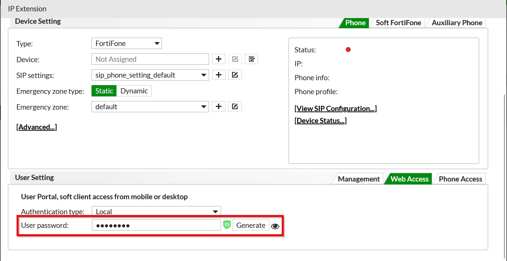Open the Type dropdown showing FortiFone
The image size is (507, 261).
(x=127, y=43)
